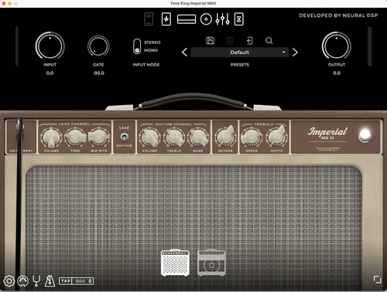Viewport: 387px width, 292px height.
Task: Click the Output level knob
Action: point(337,46)
